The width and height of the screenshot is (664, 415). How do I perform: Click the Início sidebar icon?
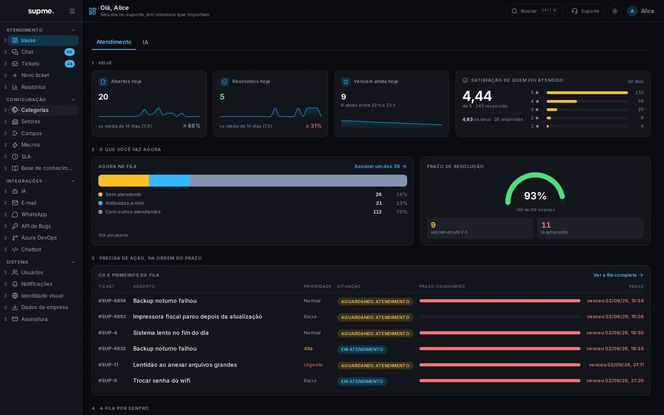click(15, 40)
